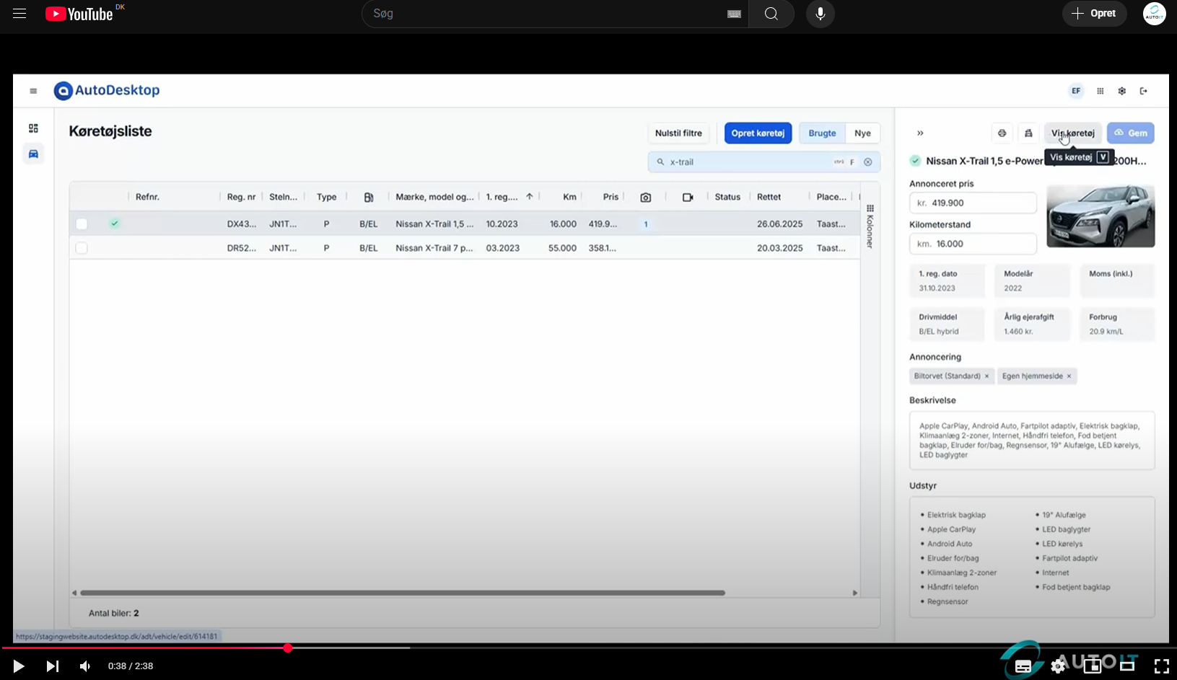This screenshot has height=680, width=1177.
Task: Click the Drivmiddel B/EL hybrid field
Action: pos(947,324)
